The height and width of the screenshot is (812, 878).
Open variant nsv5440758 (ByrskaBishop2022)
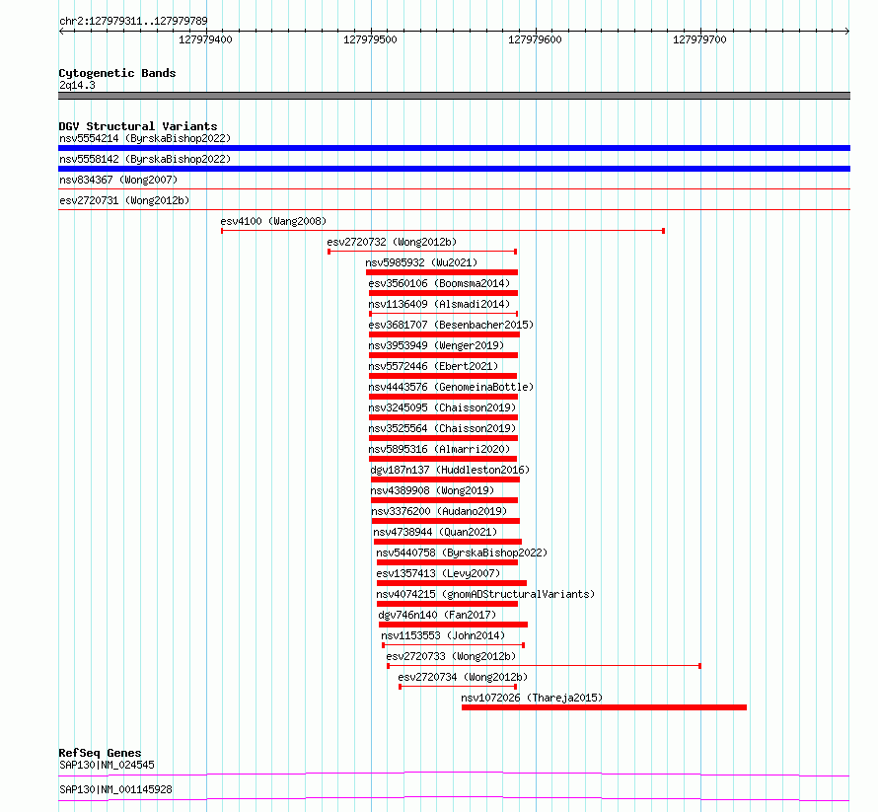click(462, 553)
